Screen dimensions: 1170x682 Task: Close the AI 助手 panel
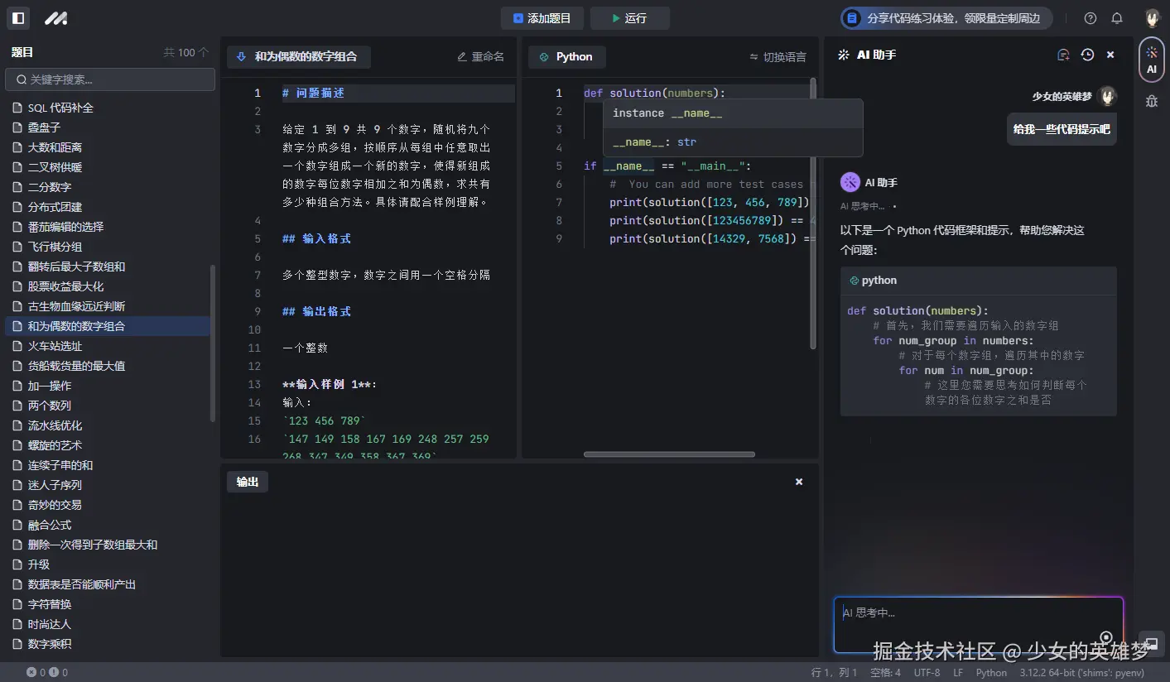[1110, 55]
